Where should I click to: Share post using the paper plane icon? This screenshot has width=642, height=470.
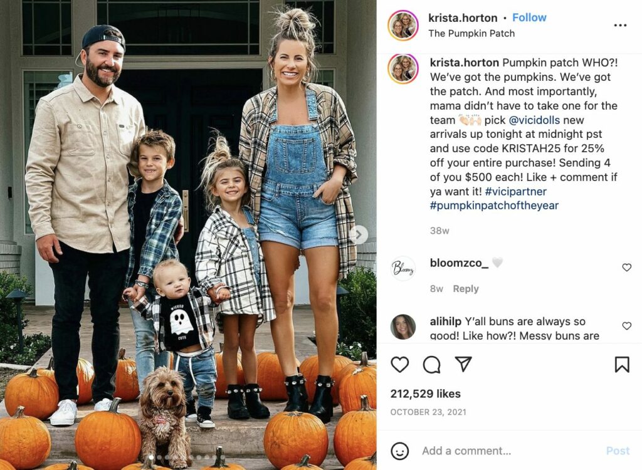pyautogui.click(x=463, y=364)
